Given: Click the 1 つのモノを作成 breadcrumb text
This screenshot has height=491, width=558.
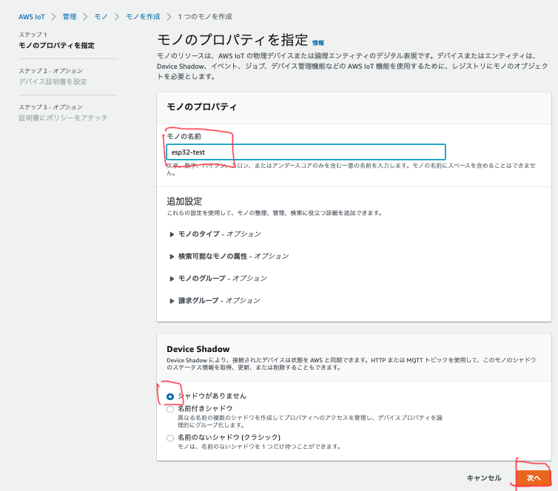Looking at the screenshot, I should click(204, 17).
